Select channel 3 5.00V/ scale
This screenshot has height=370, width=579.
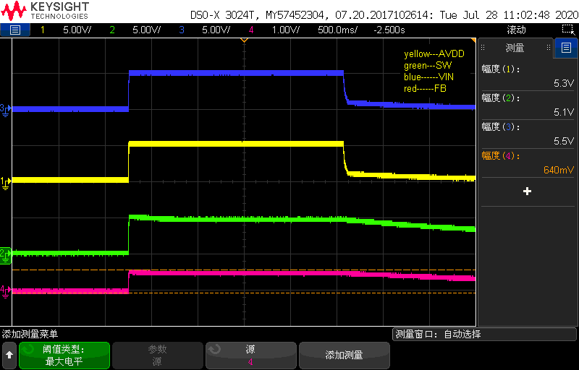coord(216,30)
